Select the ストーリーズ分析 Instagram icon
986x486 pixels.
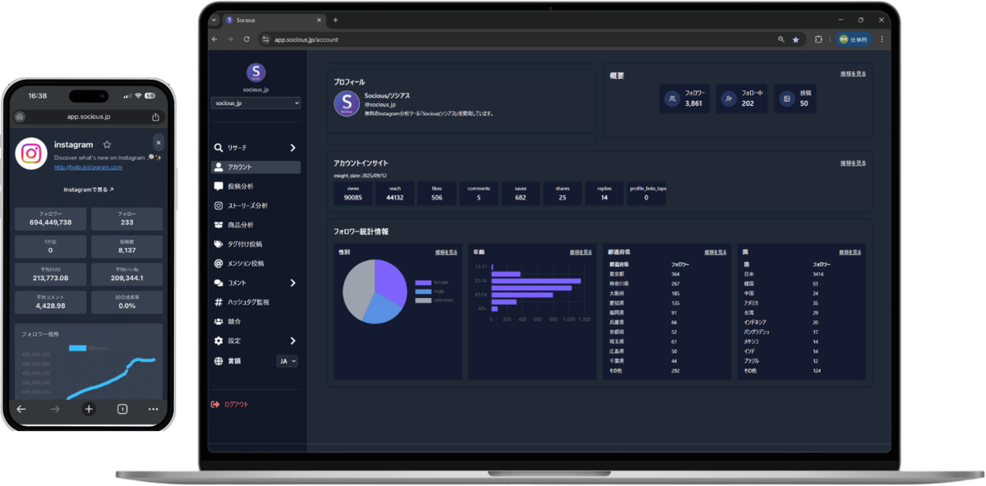coord(219,206)
